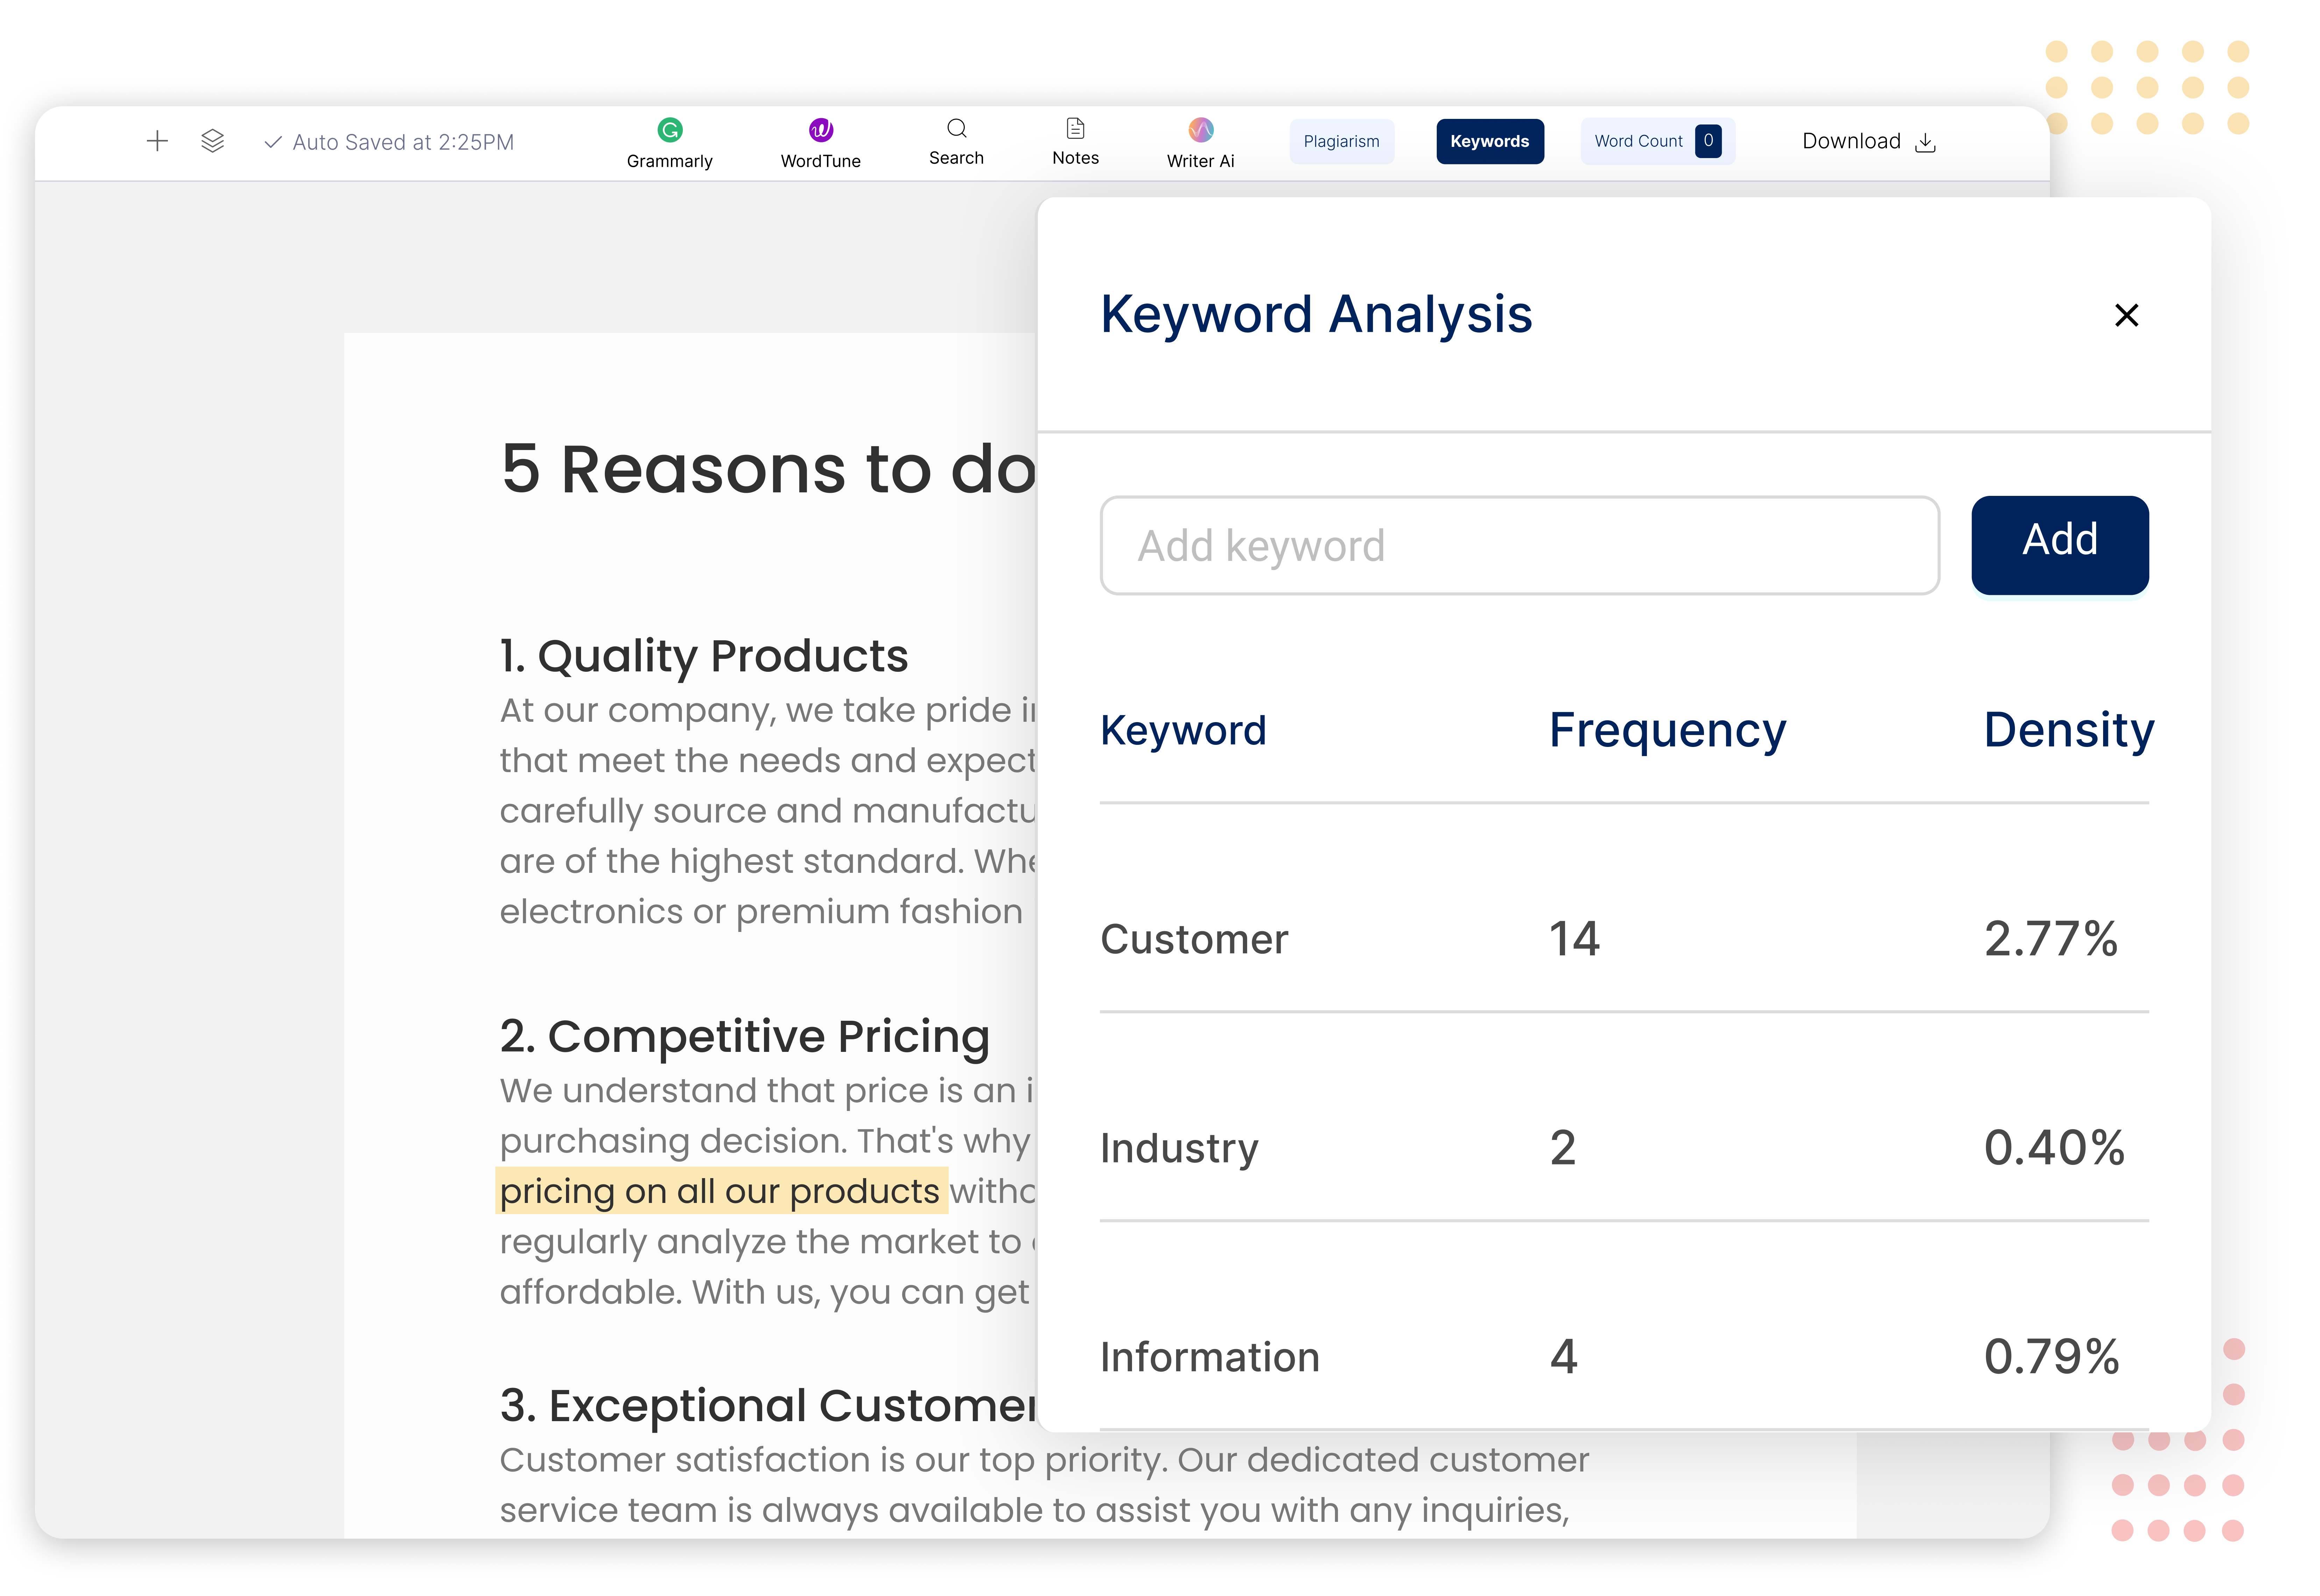This screenshot has width=2320, height=1596.
Task: Click the highlighted pricing text in document
Action: point(719,1191)
